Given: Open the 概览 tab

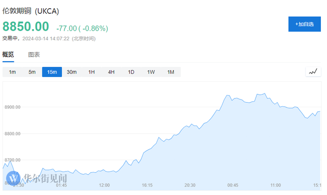Looking at the screenshot, I should (8, 55).
